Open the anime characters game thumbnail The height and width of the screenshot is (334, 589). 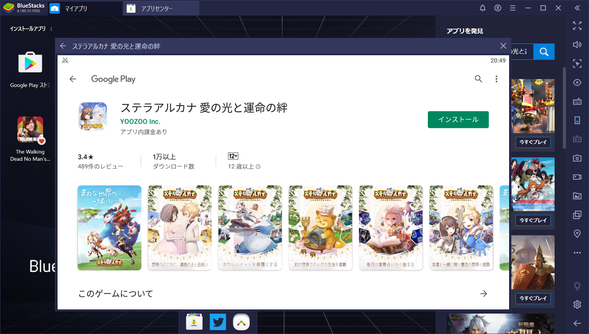tap(533, 184)
